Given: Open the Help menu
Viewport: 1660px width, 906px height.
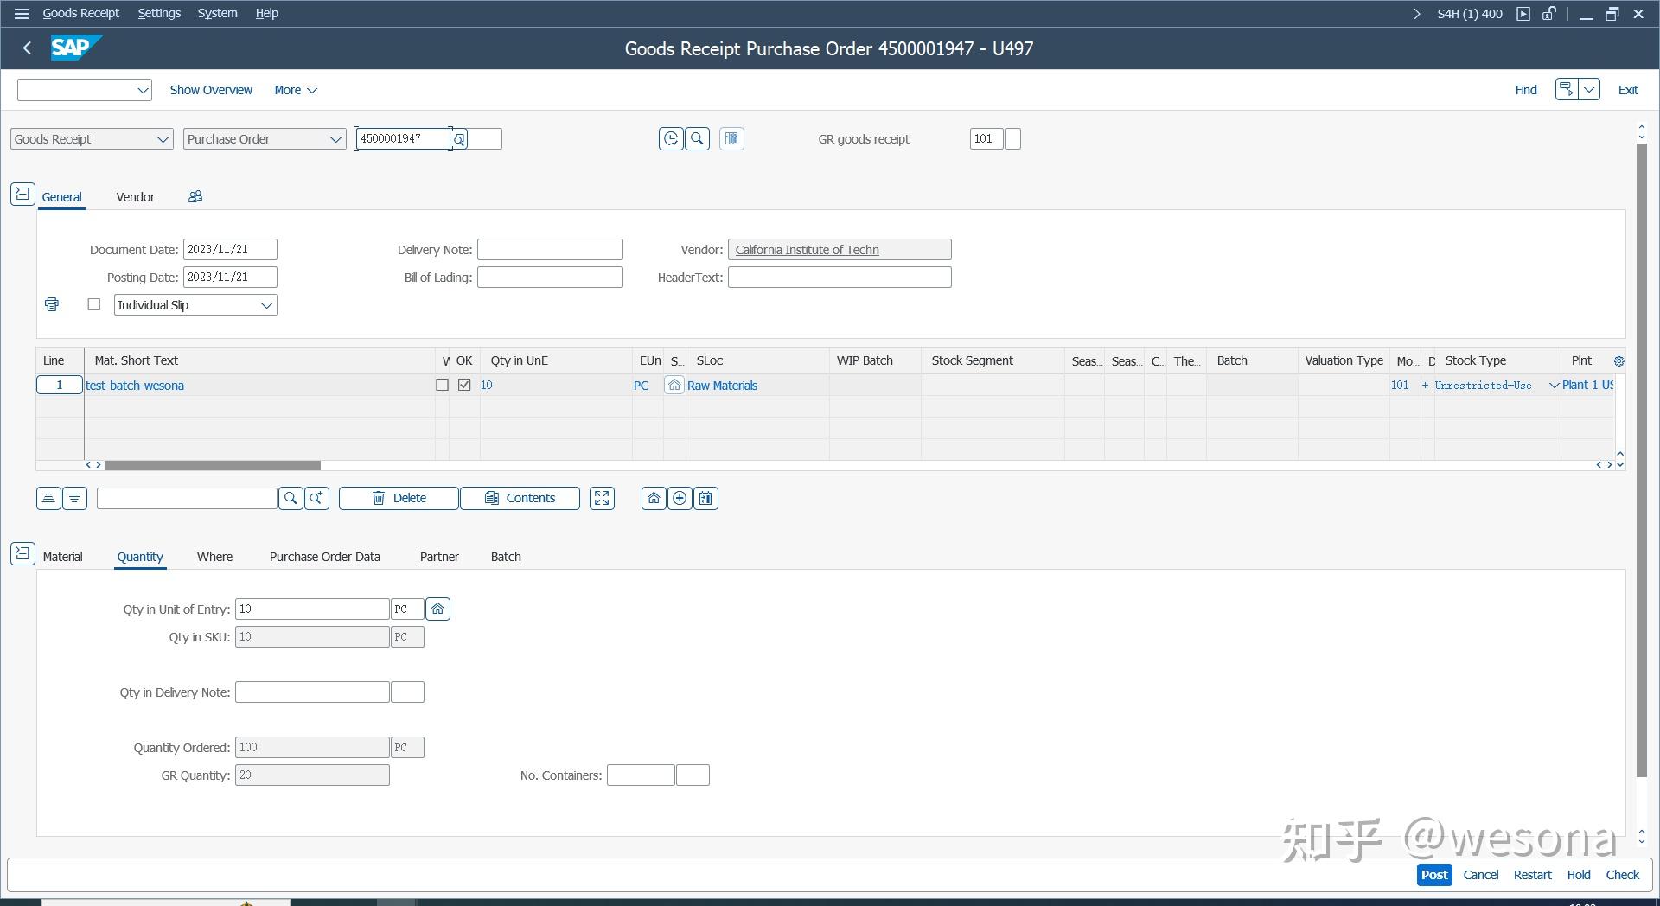Looking at the screenshot, I should pos(266,13).
